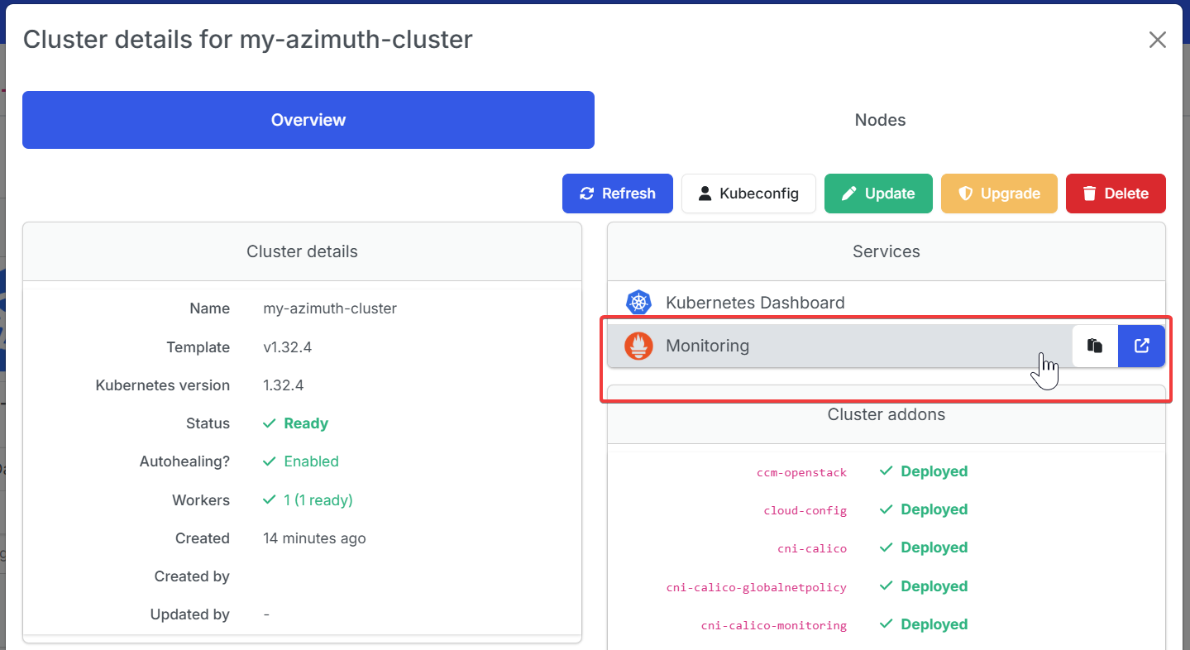This screenshot has height=650, width=1190.
Task: Select the Overview tab
Action: click(x=308, y=120)
